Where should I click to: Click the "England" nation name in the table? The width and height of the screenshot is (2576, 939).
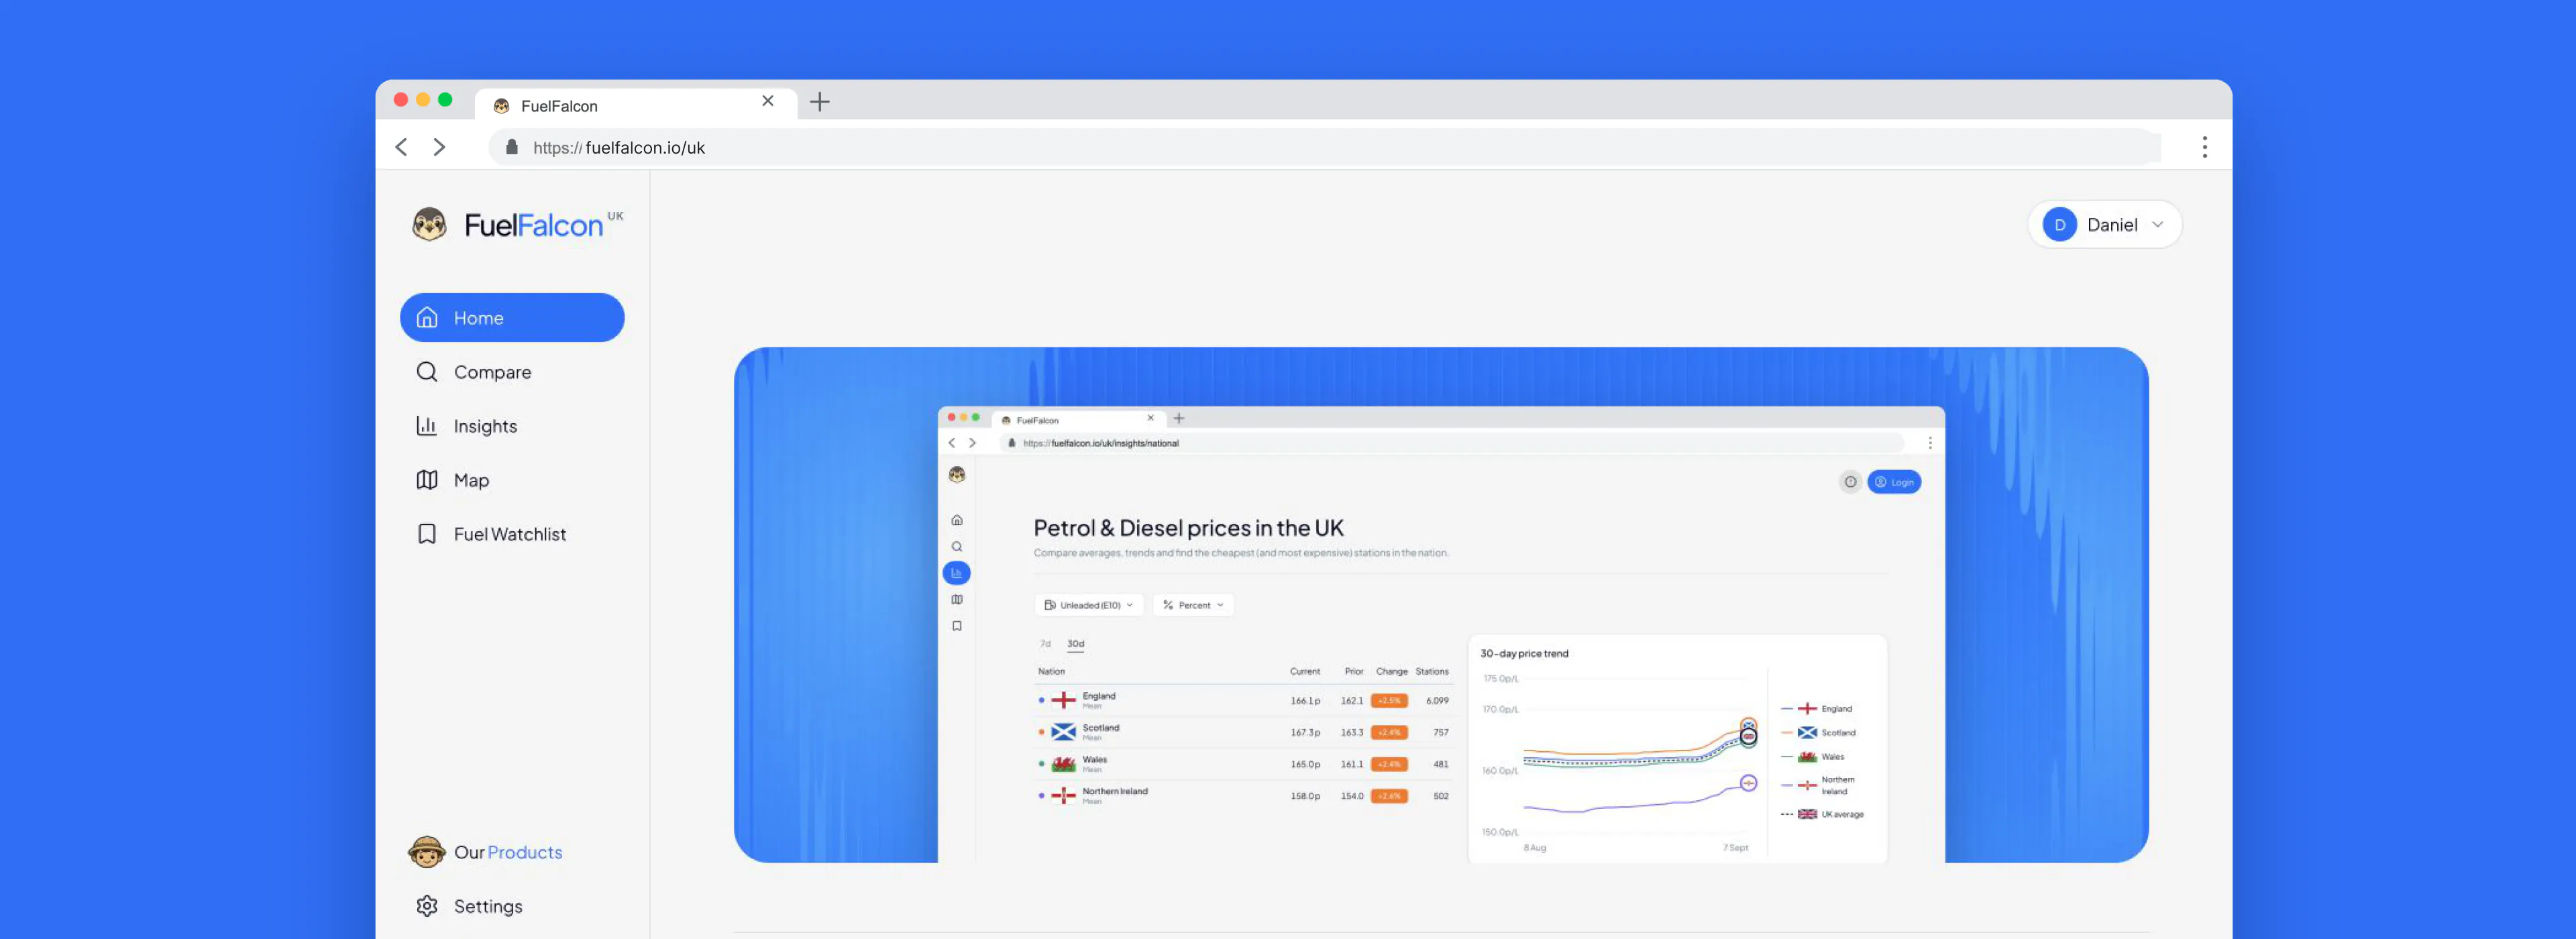1099,696
